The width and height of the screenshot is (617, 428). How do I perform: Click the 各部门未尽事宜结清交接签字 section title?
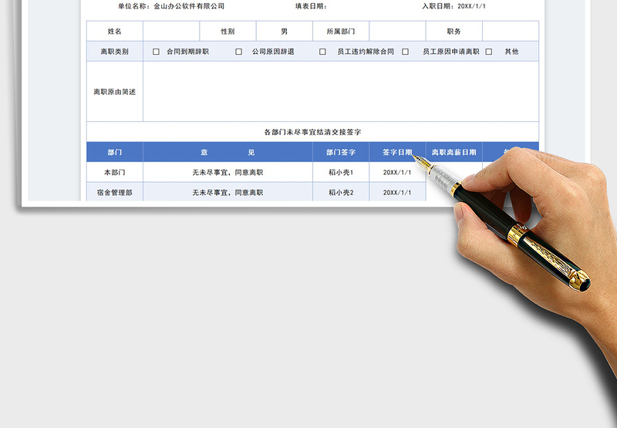[x=312, y=132]
